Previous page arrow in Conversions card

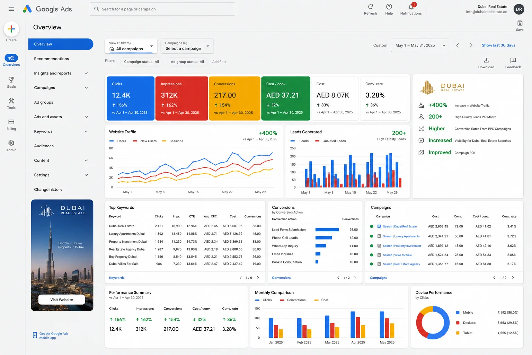(x=338, y=278)
